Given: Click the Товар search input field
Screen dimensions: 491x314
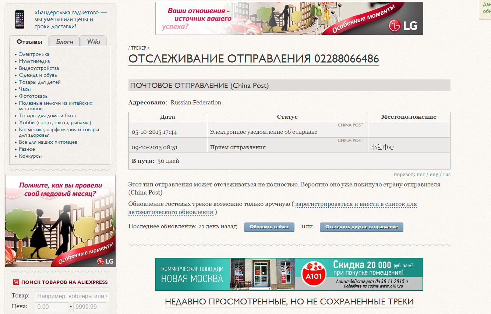Looking at the screenshot, I should coord(71,296).
